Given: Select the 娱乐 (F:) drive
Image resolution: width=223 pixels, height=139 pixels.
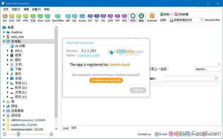Looking at the screenshot, I should (19, 97).
